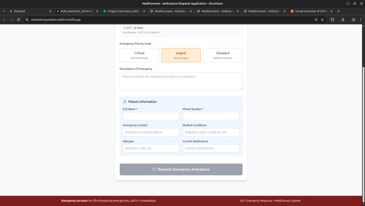Go forward to the next page
Screen dimensions: 365x206
(x=11, y=20)
